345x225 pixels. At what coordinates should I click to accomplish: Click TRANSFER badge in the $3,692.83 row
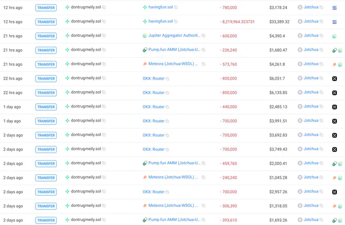(x=46, y=135)
